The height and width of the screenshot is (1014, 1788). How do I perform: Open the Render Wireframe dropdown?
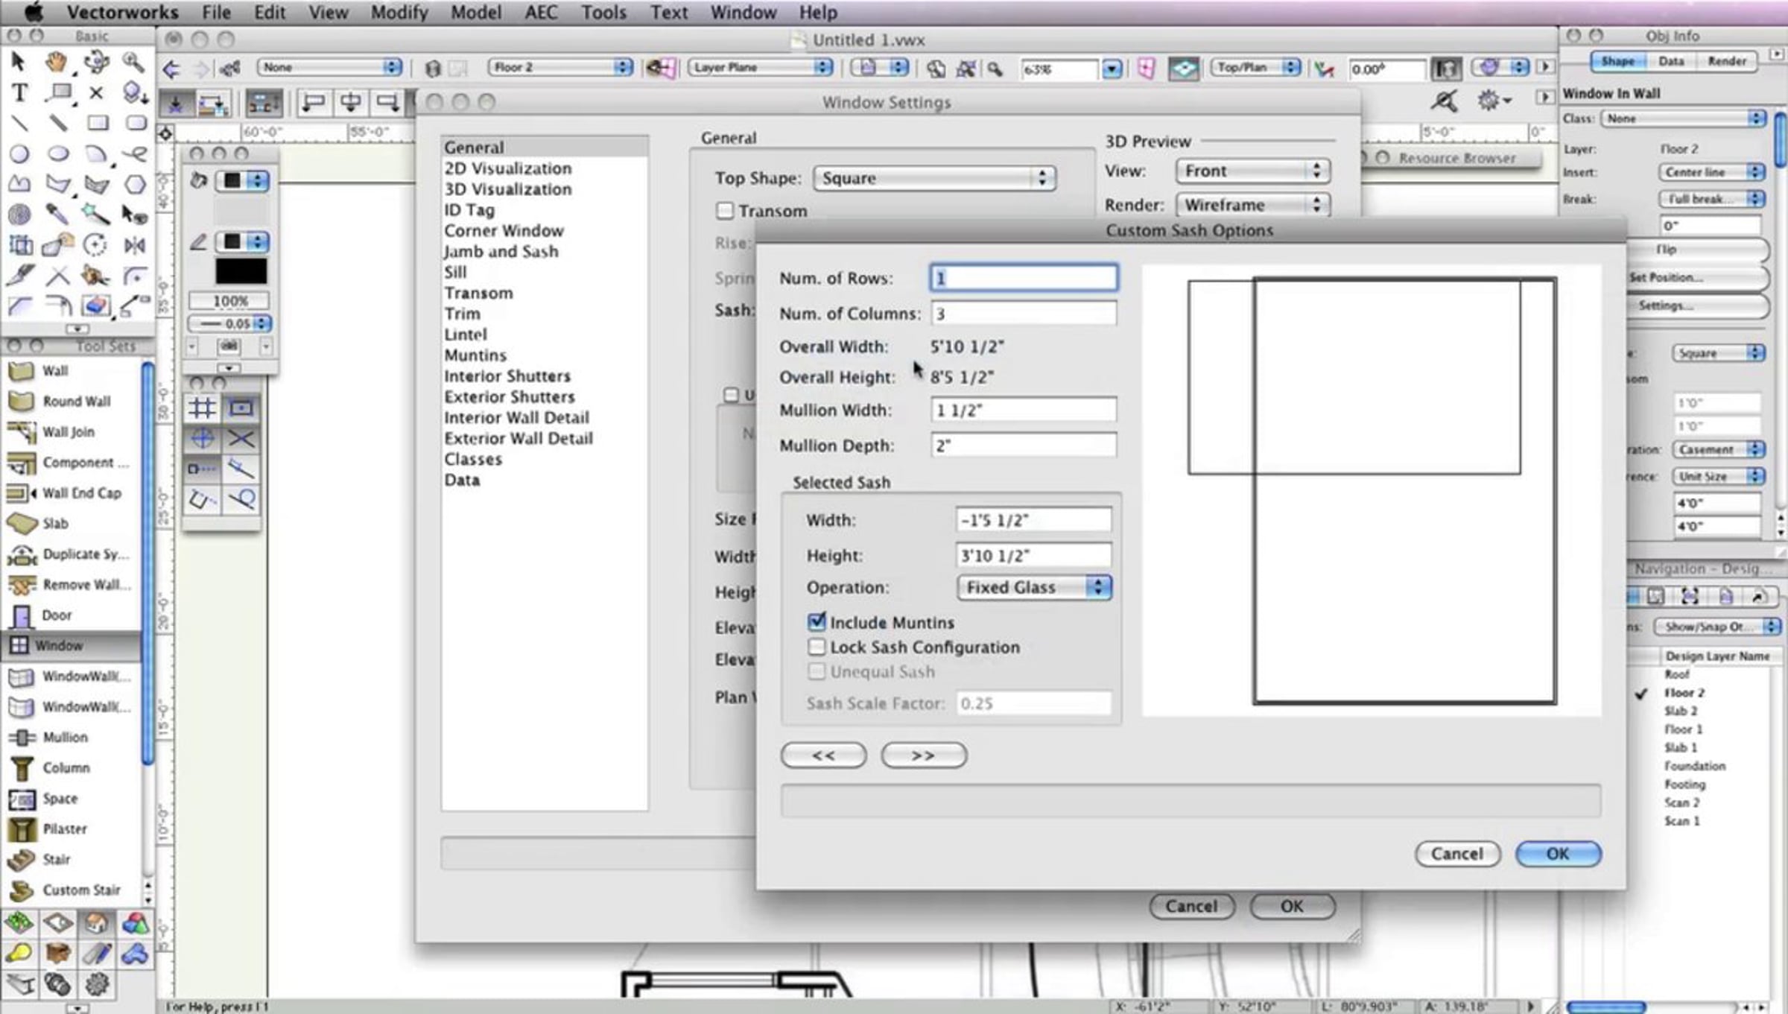click(1252, 204)
